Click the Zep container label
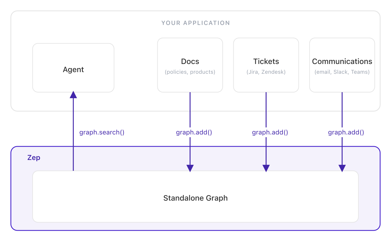Viewport: 391px width, 244px height. pos(34,158)
